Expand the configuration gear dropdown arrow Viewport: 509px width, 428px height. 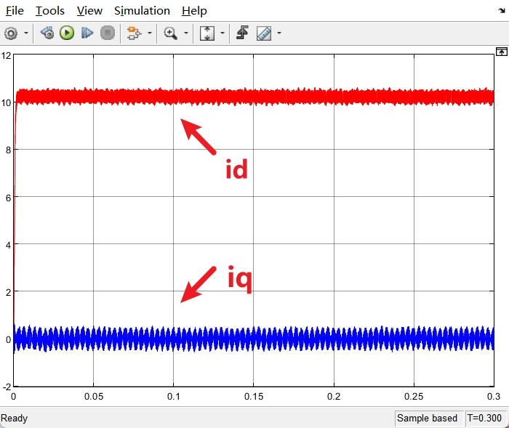(26, 33)
